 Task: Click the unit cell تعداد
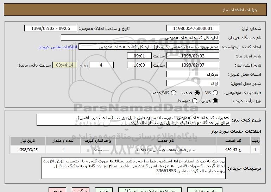click(x=98, y=150)
